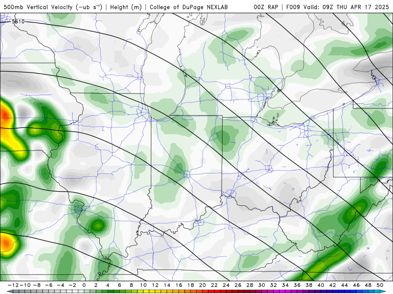
Task: Click the "34" color scale value
Action: (x=285, y=285)
